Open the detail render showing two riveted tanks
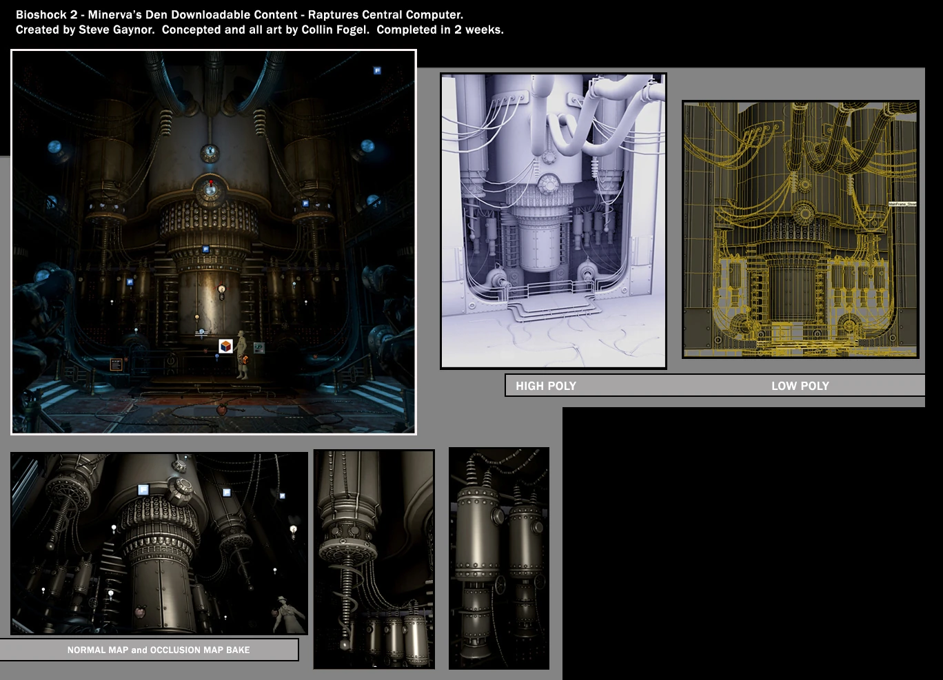The image size is (943, 680). [x=499, y=558]
